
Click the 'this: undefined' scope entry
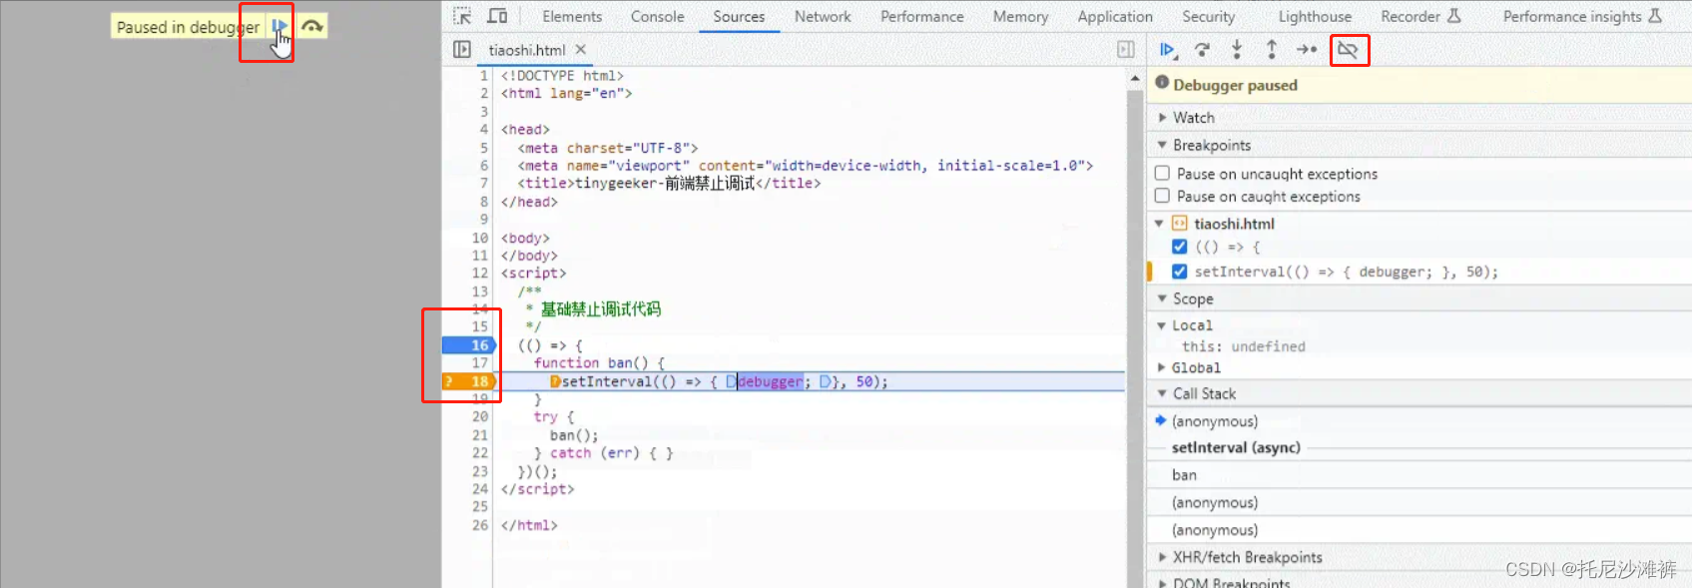point(1244,346)
